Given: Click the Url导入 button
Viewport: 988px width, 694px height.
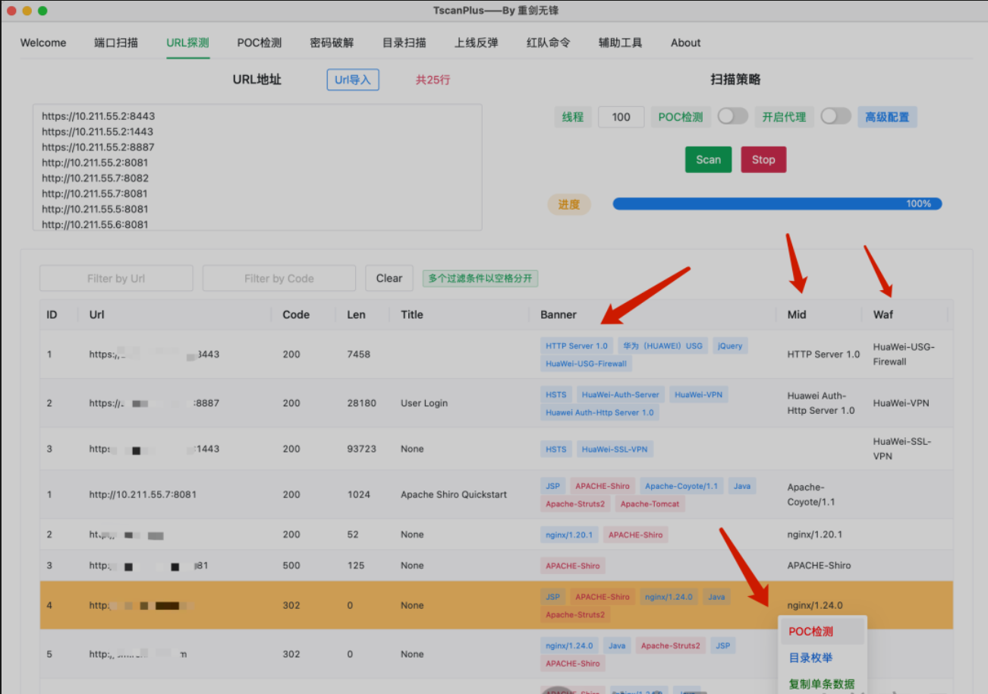Looking at the screenshot, I should pos(353,80).
